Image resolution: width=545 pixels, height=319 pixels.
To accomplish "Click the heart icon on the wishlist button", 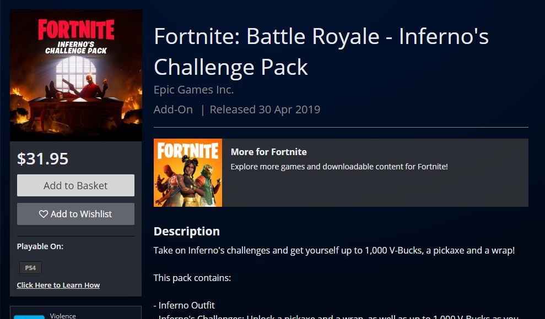I will (x=44, y=215).
